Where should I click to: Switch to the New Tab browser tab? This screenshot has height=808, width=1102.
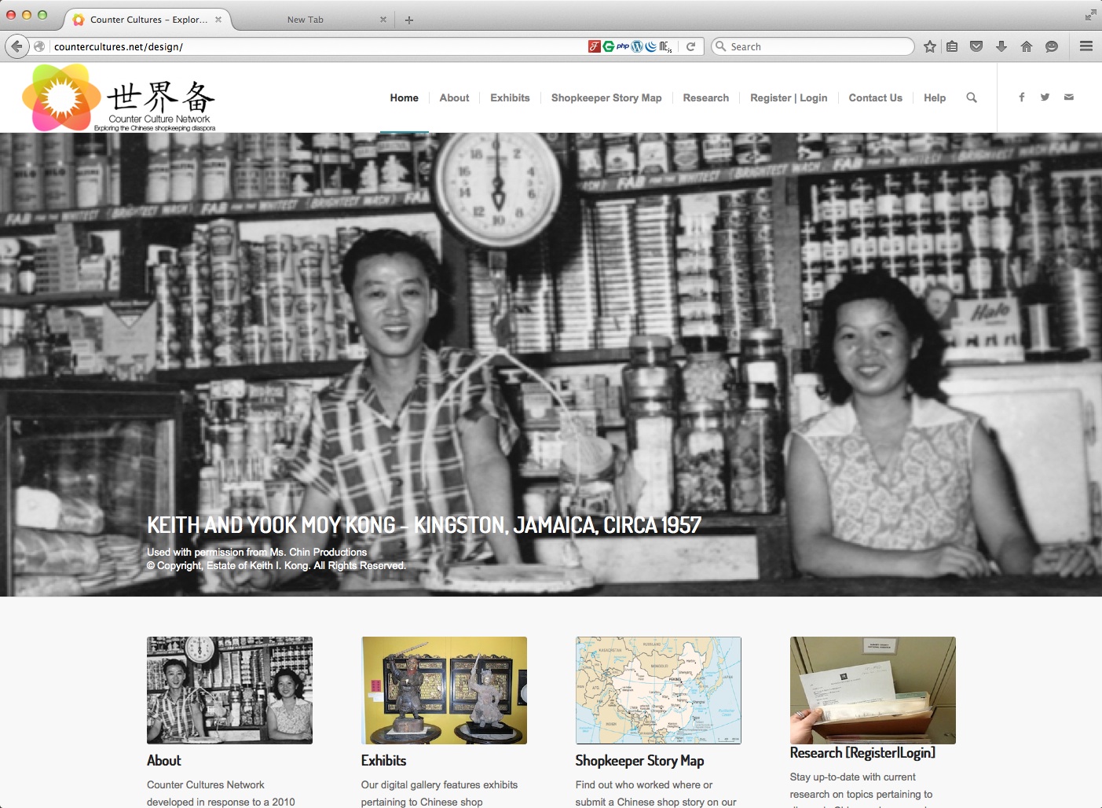pos(306,20)
